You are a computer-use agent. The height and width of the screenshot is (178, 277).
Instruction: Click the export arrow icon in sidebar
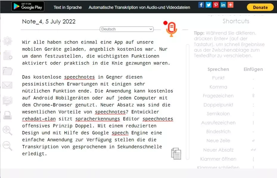pos(7,101)
